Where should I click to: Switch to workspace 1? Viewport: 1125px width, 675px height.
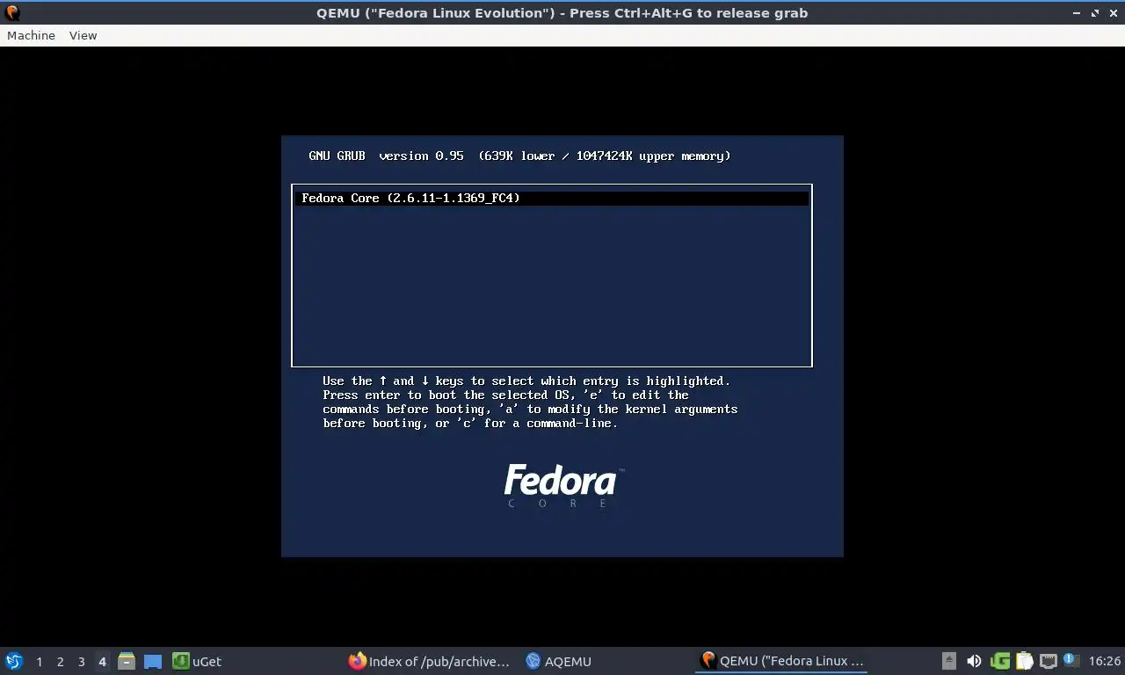(39, 661)
